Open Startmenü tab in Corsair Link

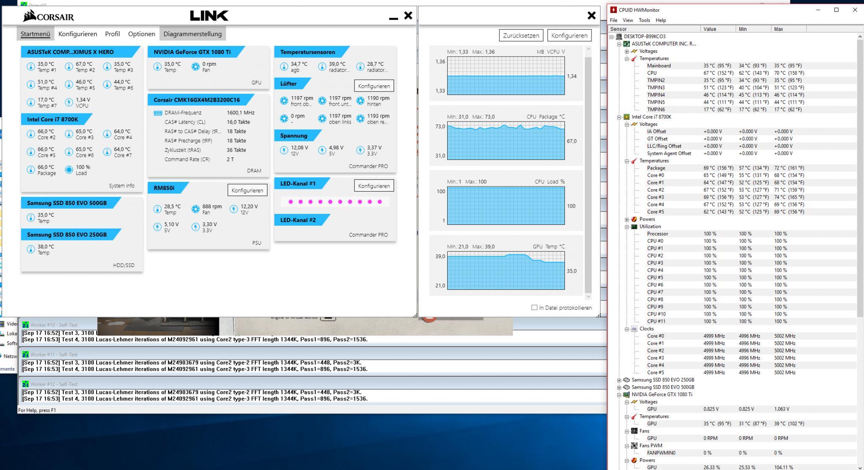pos(35,34)
